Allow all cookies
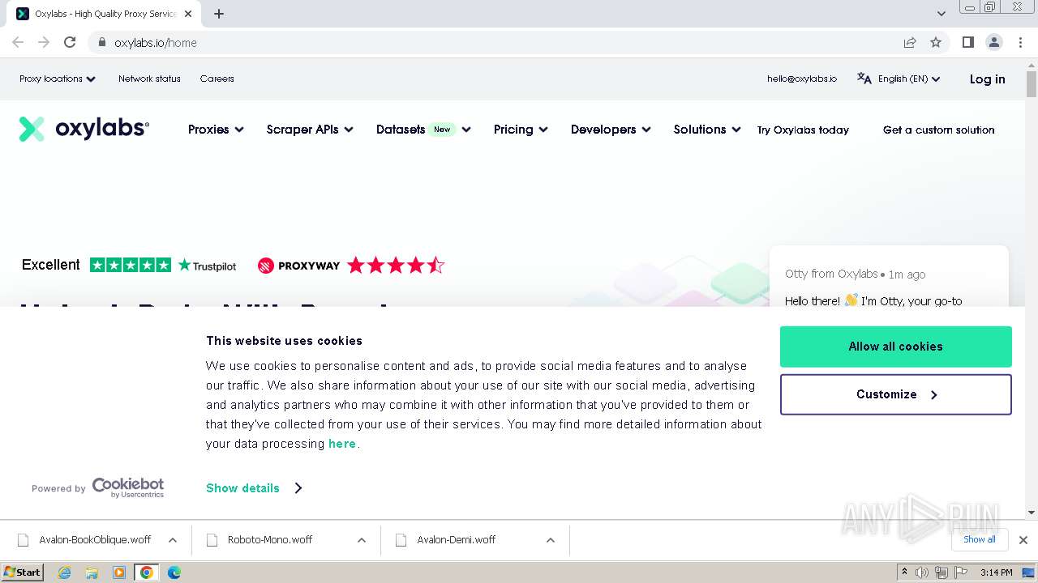Viewport: 1038px width, 583px height. pos(895,347)
